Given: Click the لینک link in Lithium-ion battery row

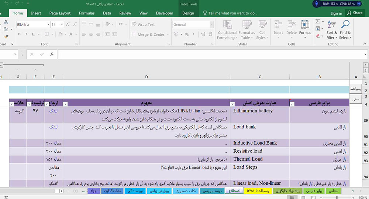Looking at the screenshot, I should [54, 111].
